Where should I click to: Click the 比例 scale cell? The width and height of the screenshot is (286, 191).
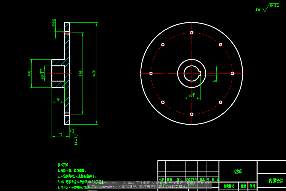253,186
